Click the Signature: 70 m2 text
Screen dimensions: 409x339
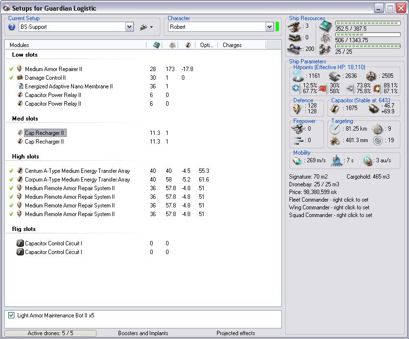click(x=308, y=177)
